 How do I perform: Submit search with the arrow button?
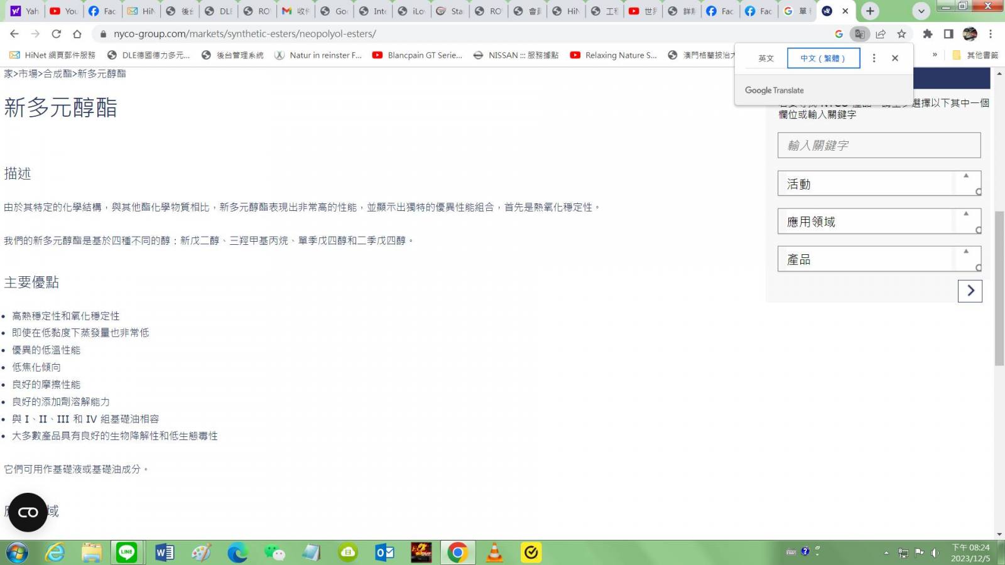[x=970, y=291]
